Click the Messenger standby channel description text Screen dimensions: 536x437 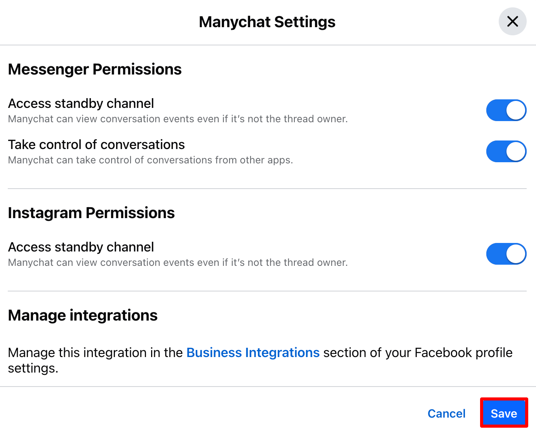[x=178, y=119]
